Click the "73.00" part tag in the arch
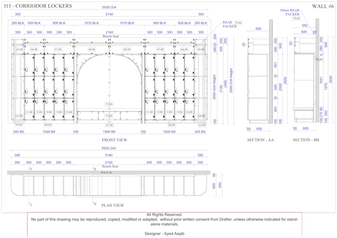 [x=109, y=104]
